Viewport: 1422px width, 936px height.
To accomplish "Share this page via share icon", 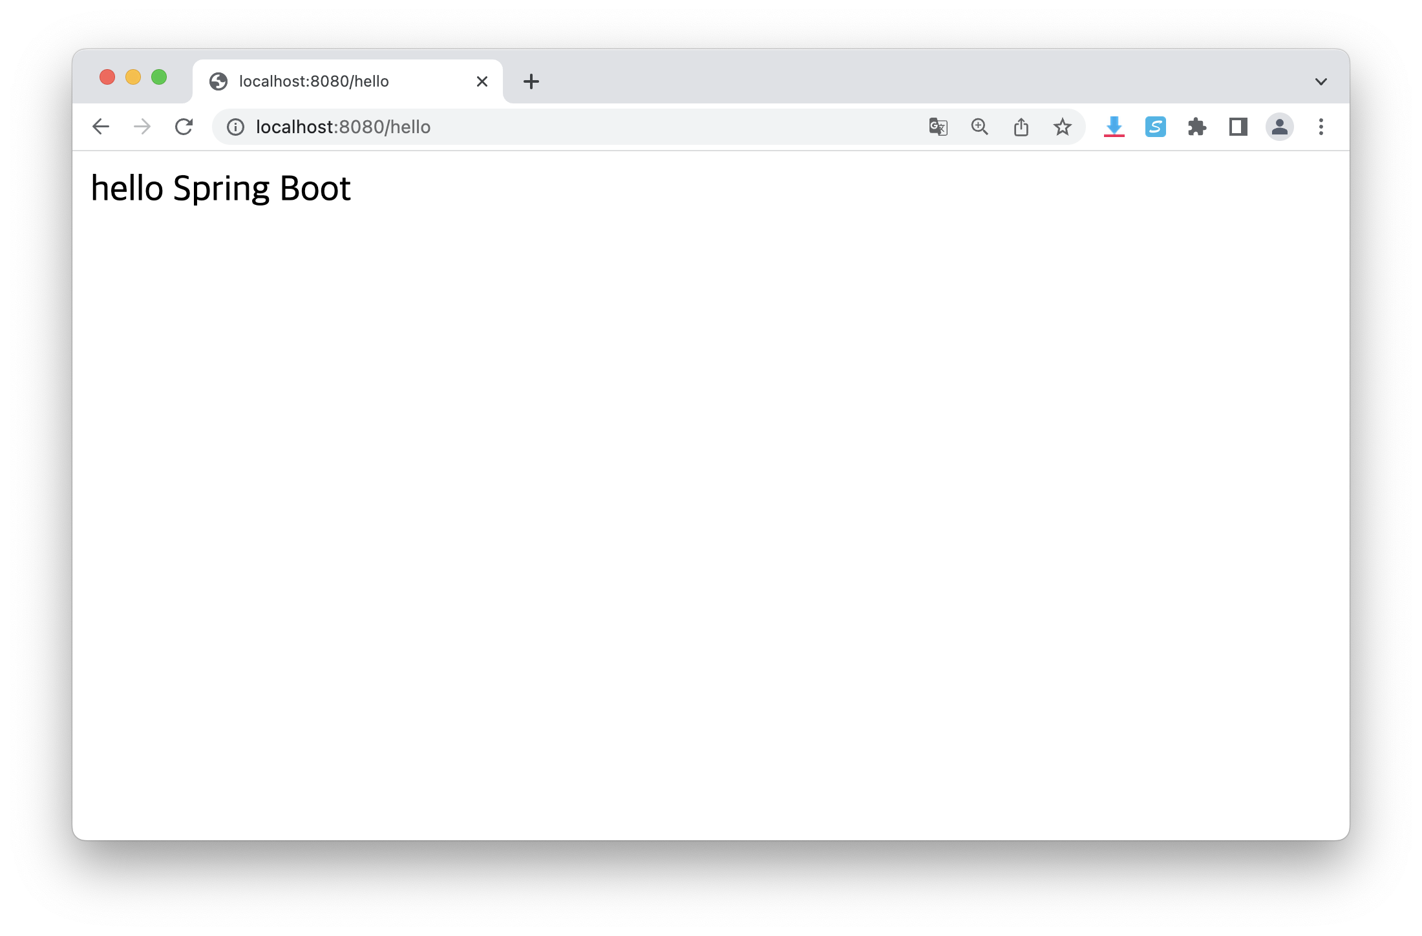I will point(1021,127).
